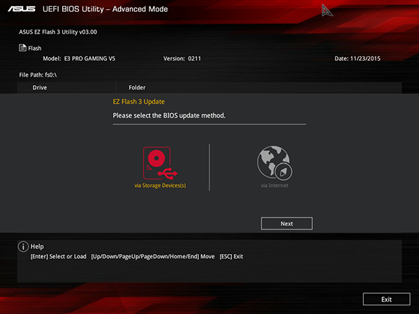Click 'Please select the BIOS update method.' text

tap(169, 116)
